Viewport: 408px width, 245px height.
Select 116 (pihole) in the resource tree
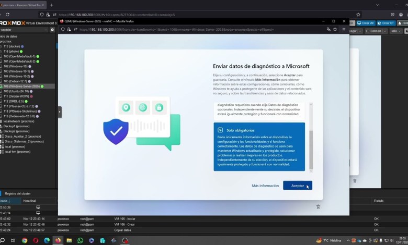[13, 51]
